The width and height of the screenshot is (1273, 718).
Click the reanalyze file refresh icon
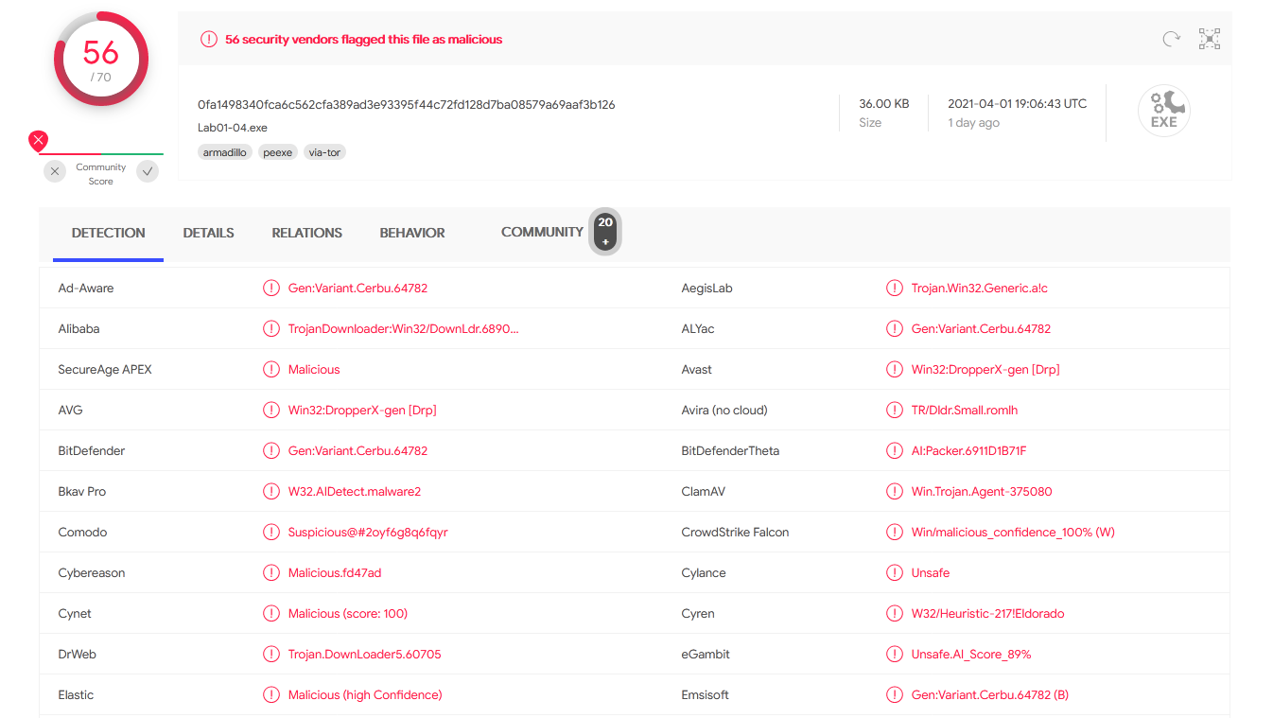[x=1171, y=39]
